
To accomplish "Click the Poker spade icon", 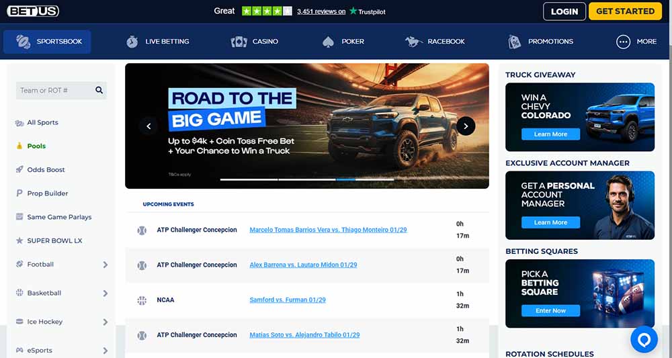I will coord(328,42).
